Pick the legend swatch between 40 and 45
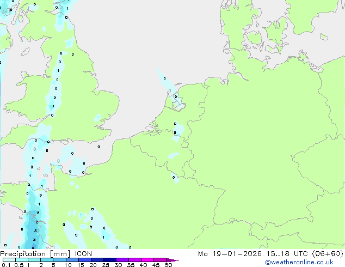Image resolution: width=345 pixels, height=267 pixels. (x=147, y=260)
